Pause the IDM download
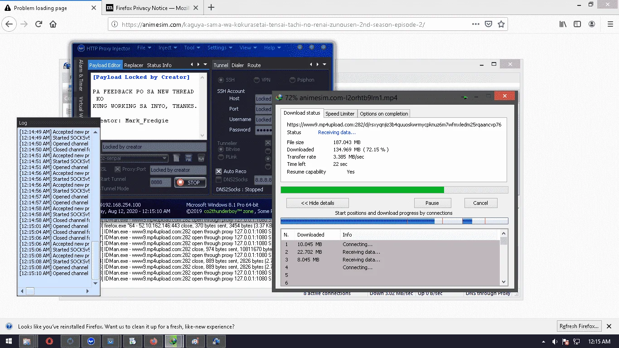 [x=432, y=203]
